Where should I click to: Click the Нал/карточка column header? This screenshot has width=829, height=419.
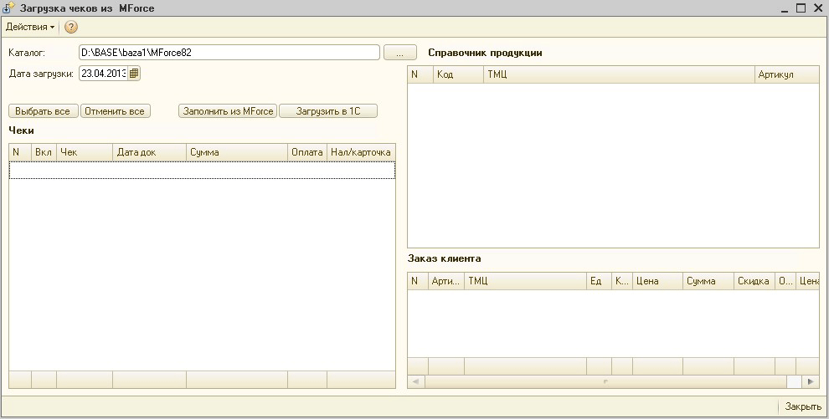point(360,152)
